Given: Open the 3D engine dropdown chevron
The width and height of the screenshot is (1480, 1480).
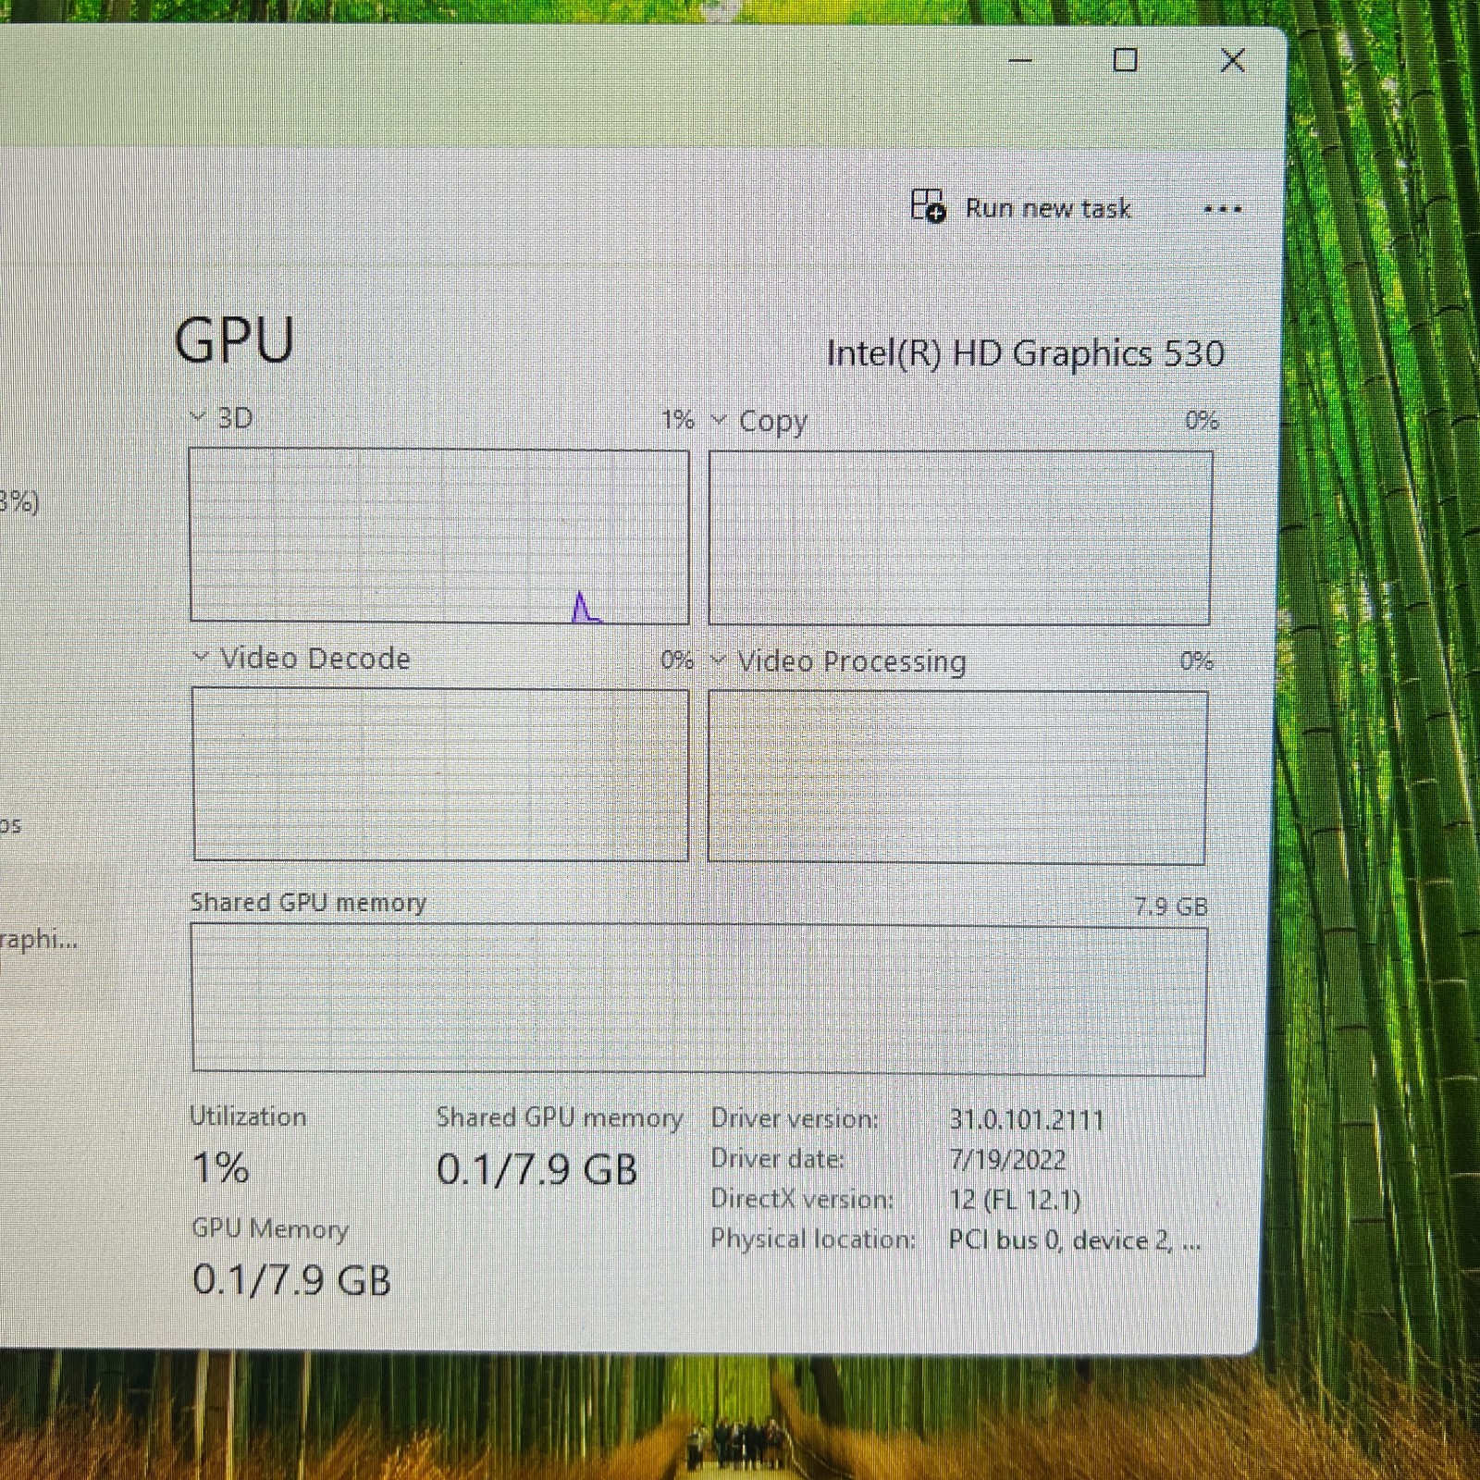Looking at the screenshot, I should (197, 417).
